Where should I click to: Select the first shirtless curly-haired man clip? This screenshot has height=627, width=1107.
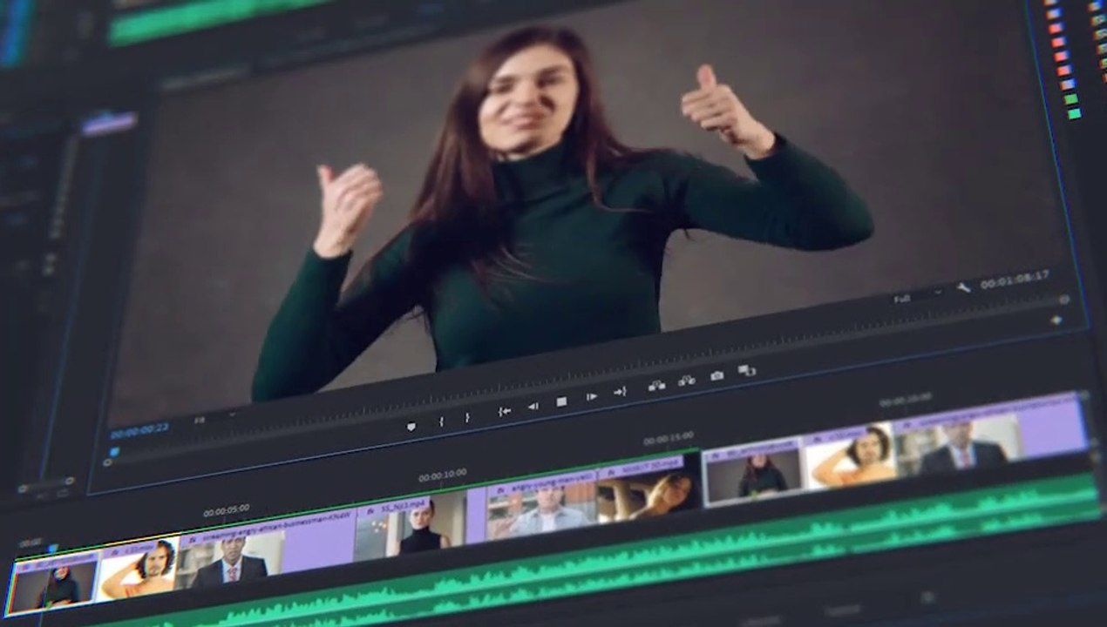(139, 569)
